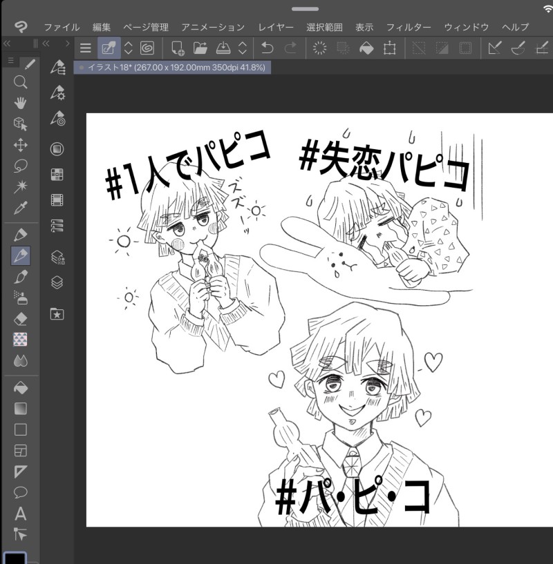The height and width of the screenshot is (564, 553).
Task: Select the Lasso selection tool
Action: (21, 166)
